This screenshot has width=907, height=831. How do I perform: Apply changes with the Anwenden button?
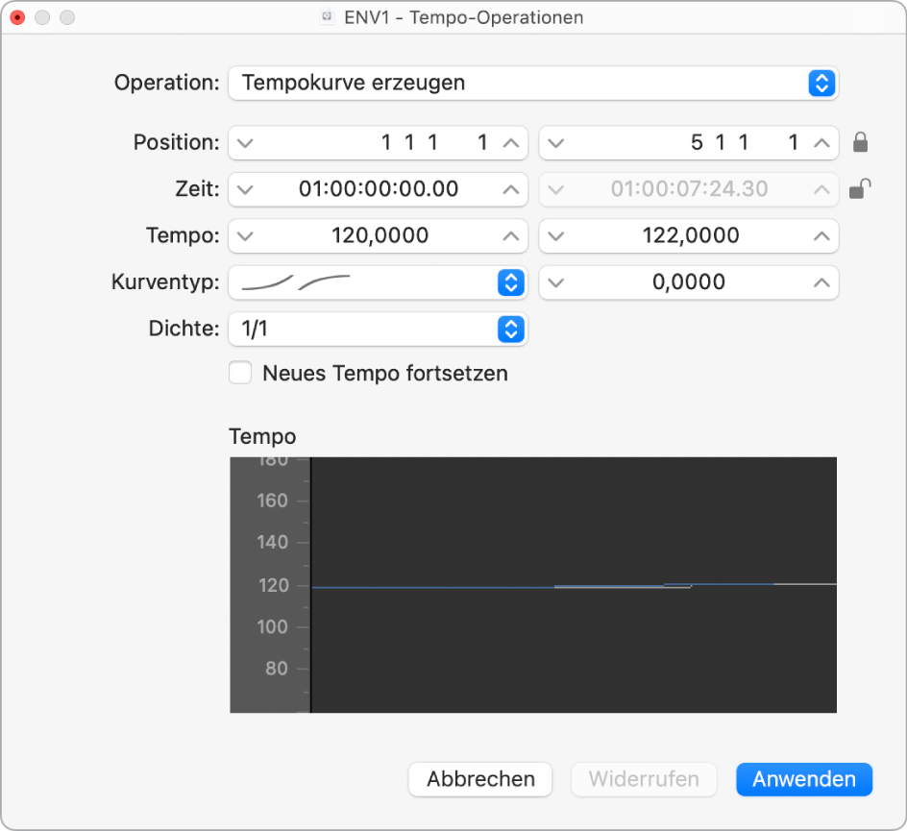coord(804,779)
